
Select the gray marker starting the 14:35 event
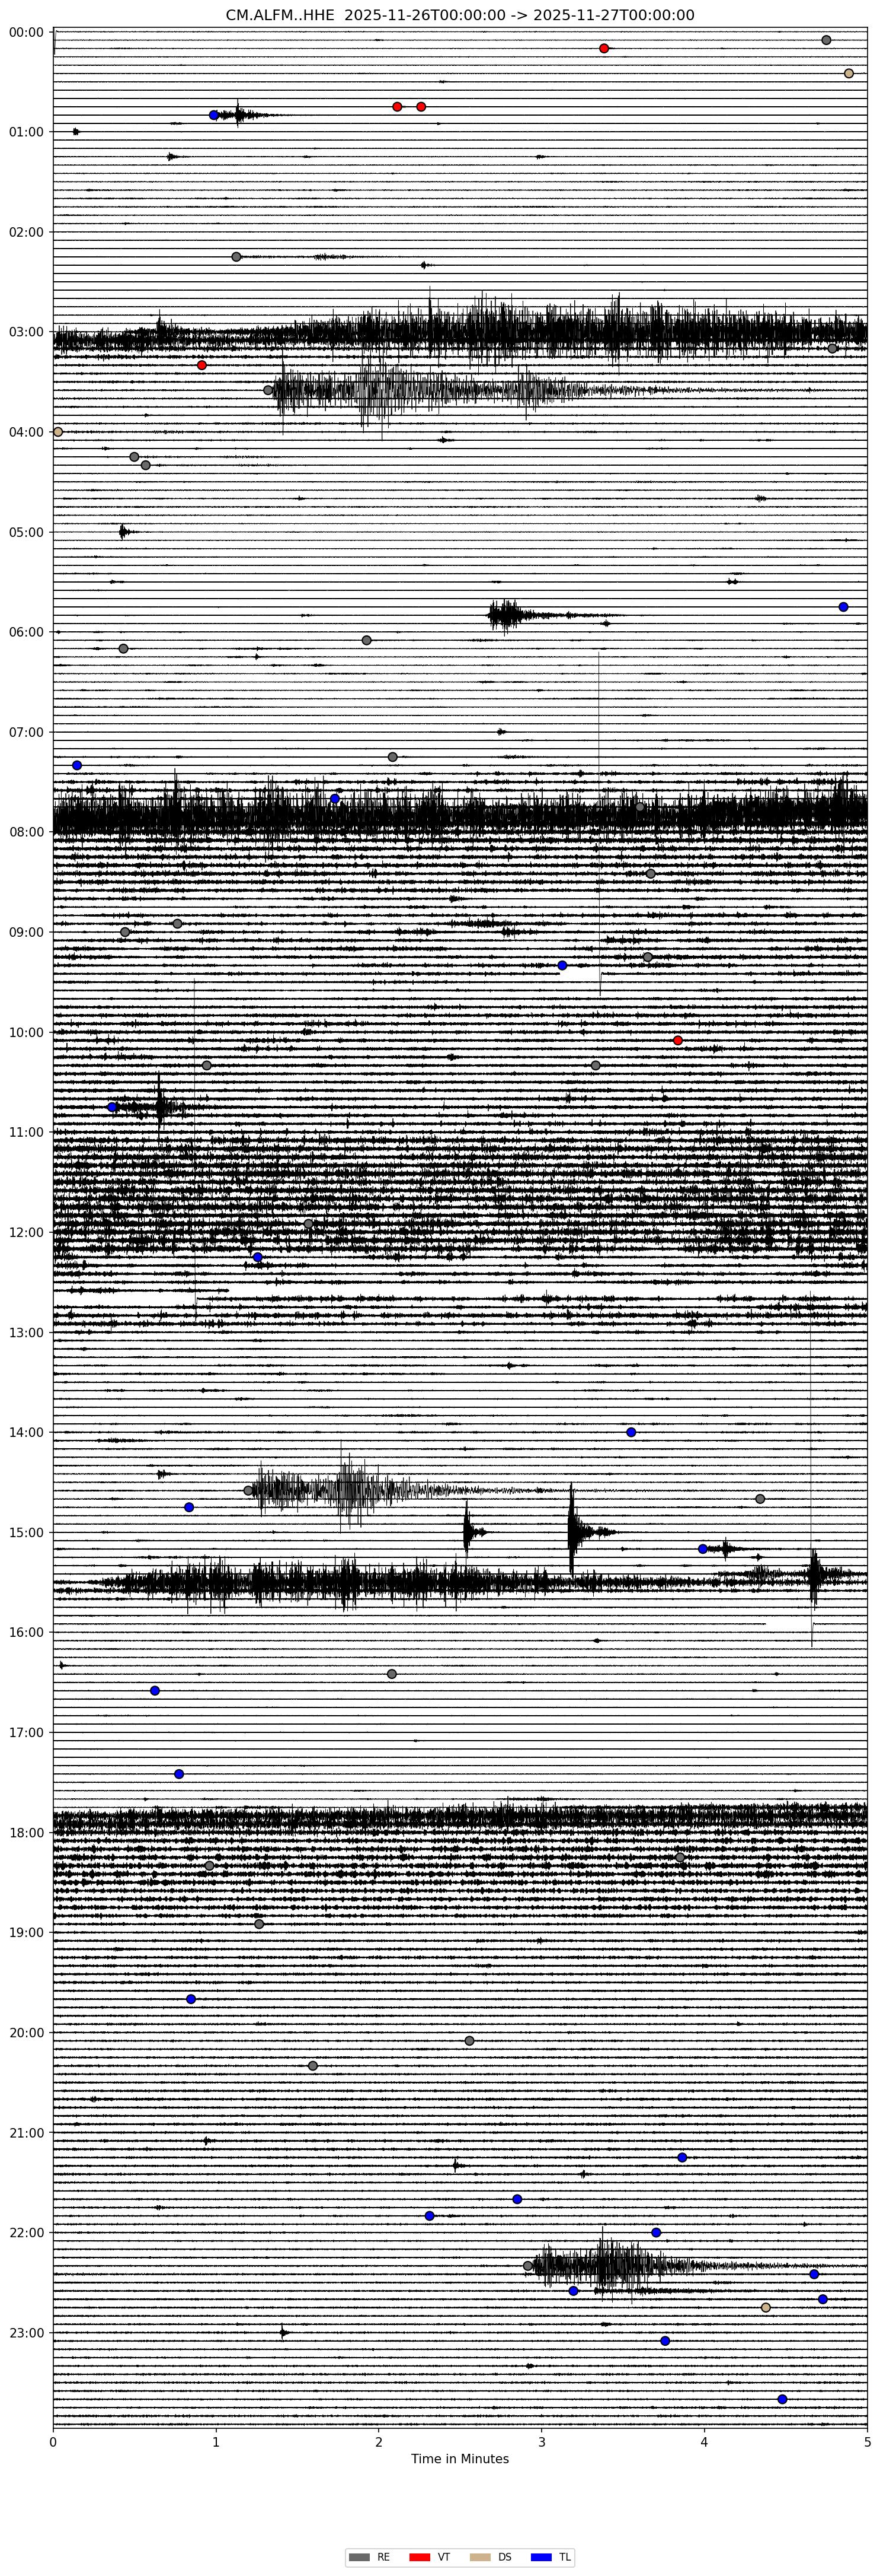pos(249,1490)
